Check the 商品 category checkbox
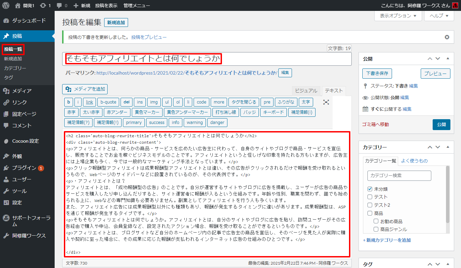Viewport: 461px width, 268px height. 370,213
